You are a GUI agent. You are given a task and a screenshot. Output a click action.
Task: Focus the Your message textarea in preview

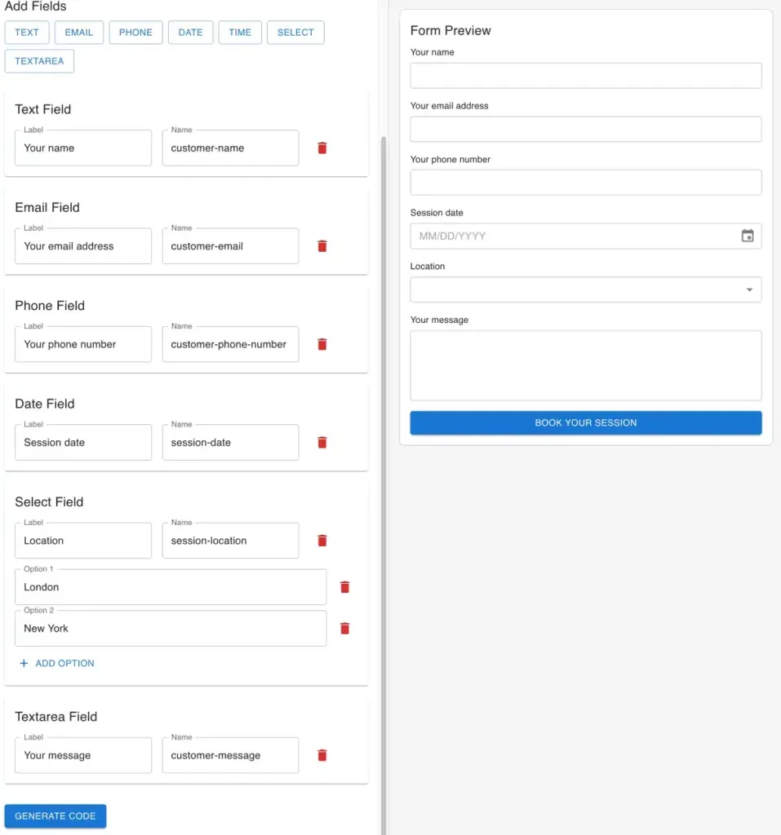coord(585,365)
